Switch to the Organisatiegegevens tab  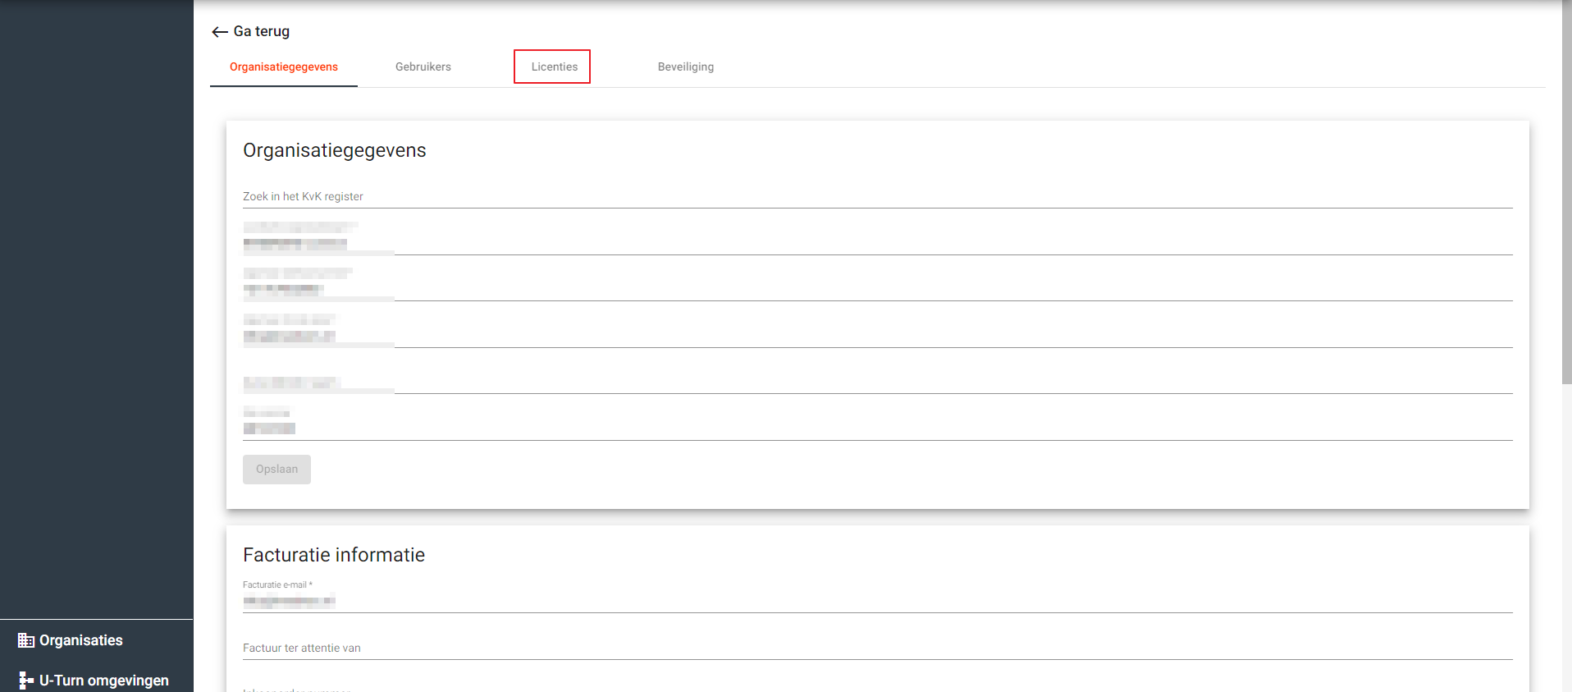click(x=284, y=67)
